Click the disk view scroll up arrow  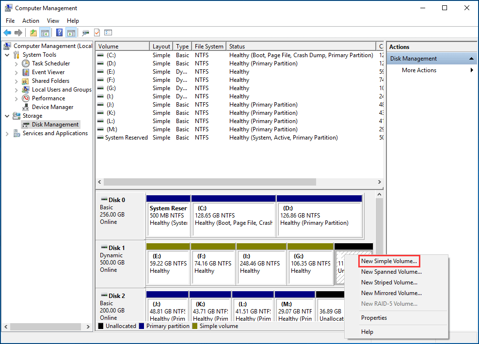click(x=379, y=194)
